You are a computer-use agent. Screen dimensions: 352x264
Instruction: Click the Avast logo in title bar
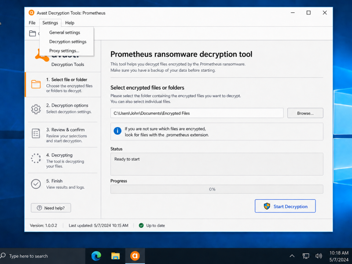click(31, 13)
